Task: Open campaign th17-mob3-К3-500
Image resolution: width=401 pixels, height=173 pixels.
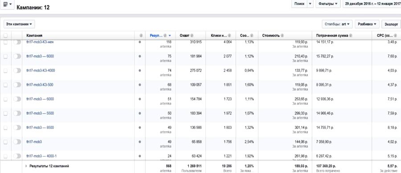Action: (40, 85)
